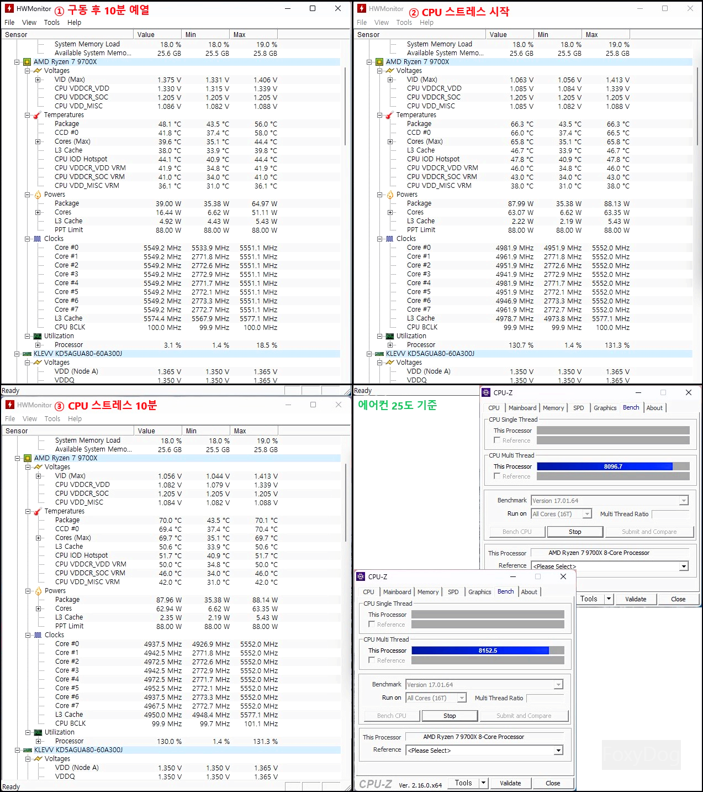703x792 pixels.
Task: Click the Clocks node icon in HWMonitor window ②
Action: 390,239
